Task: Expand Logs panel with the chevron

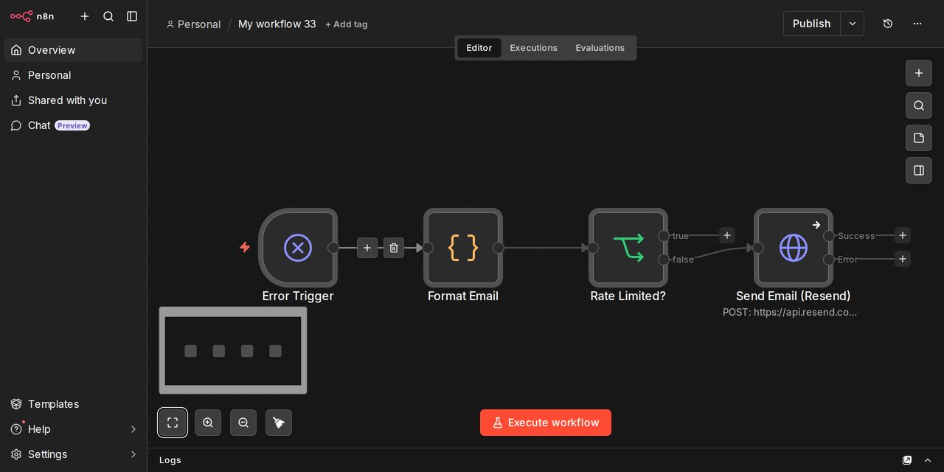Action: 928,460
